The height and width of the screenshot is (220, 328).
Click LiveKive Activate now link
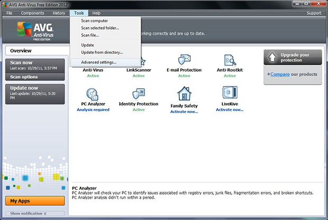(x=230, y=110)
